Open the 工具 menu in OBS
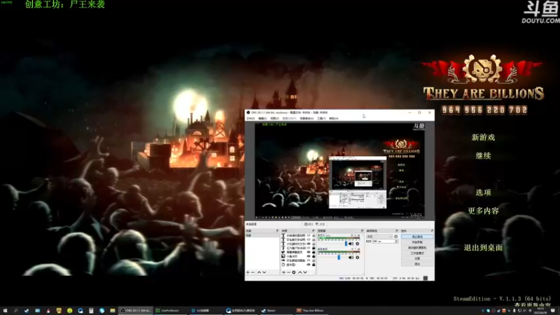This screenshot has height=315, width=560. pyautogui.click(x=322, y=118)
